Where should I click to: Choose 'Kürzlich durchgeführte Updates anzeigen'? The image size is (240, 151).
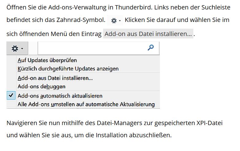(68, 69)
